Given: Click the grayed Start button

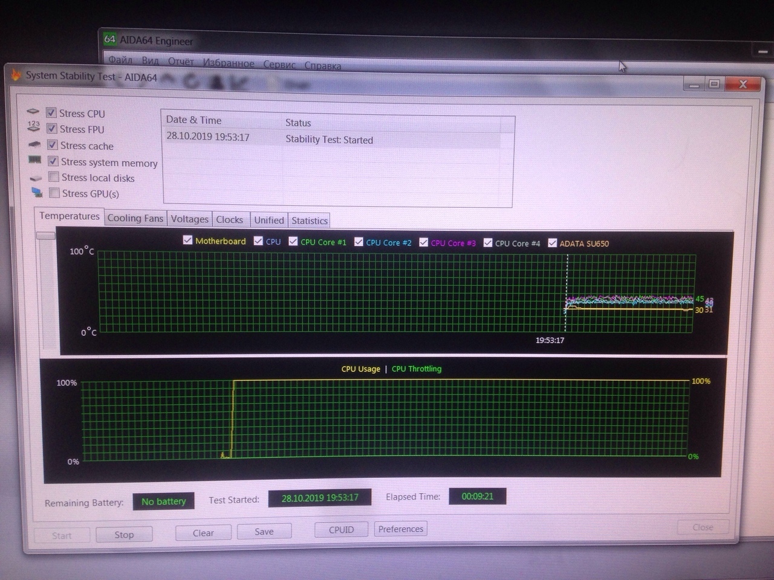Looking at the screenshot, I should tap(62, 535).
